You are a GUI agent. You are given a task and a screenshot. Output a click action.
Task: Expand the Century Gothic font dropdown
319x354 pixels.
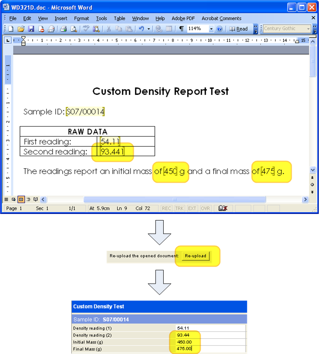[309, 29]
